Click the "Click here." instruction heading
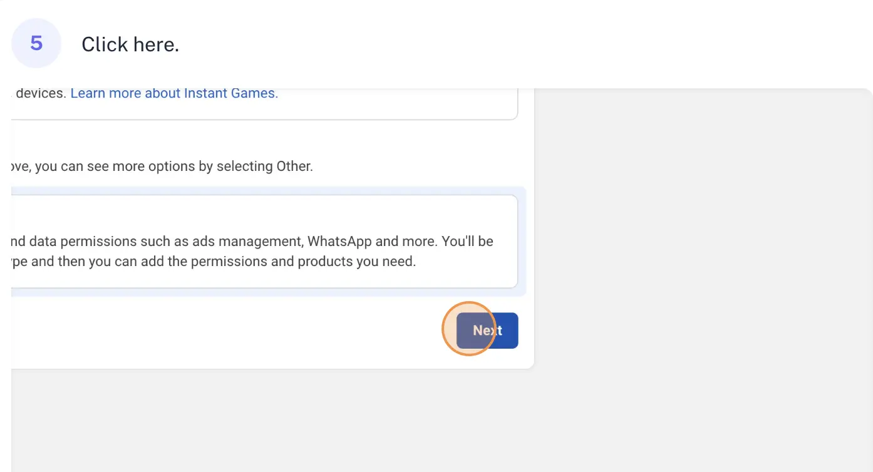This screenshot has height=472, width=873. 130,44
